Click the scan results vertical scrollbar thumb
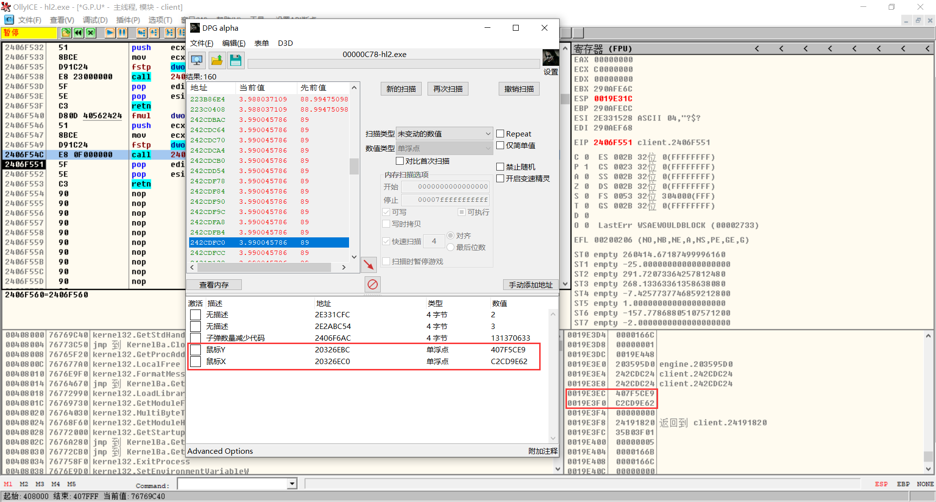The image size is (936, 502). [354, 166]
